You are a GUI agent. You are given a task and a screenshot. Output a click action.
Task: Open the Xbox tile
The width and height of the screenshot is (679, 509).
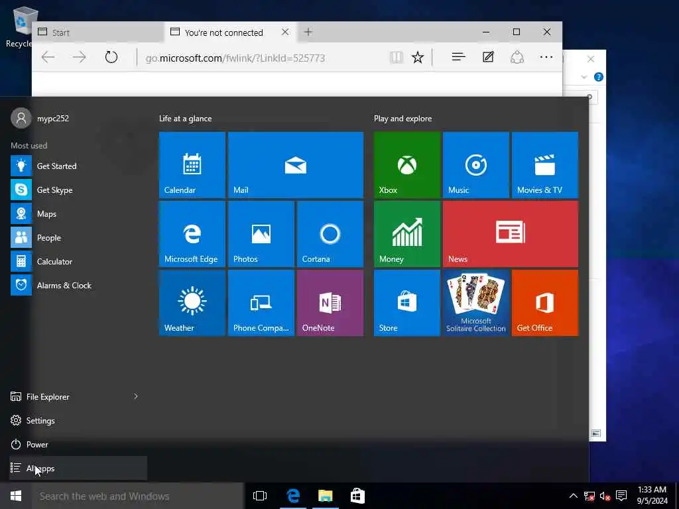click(407, 165)
